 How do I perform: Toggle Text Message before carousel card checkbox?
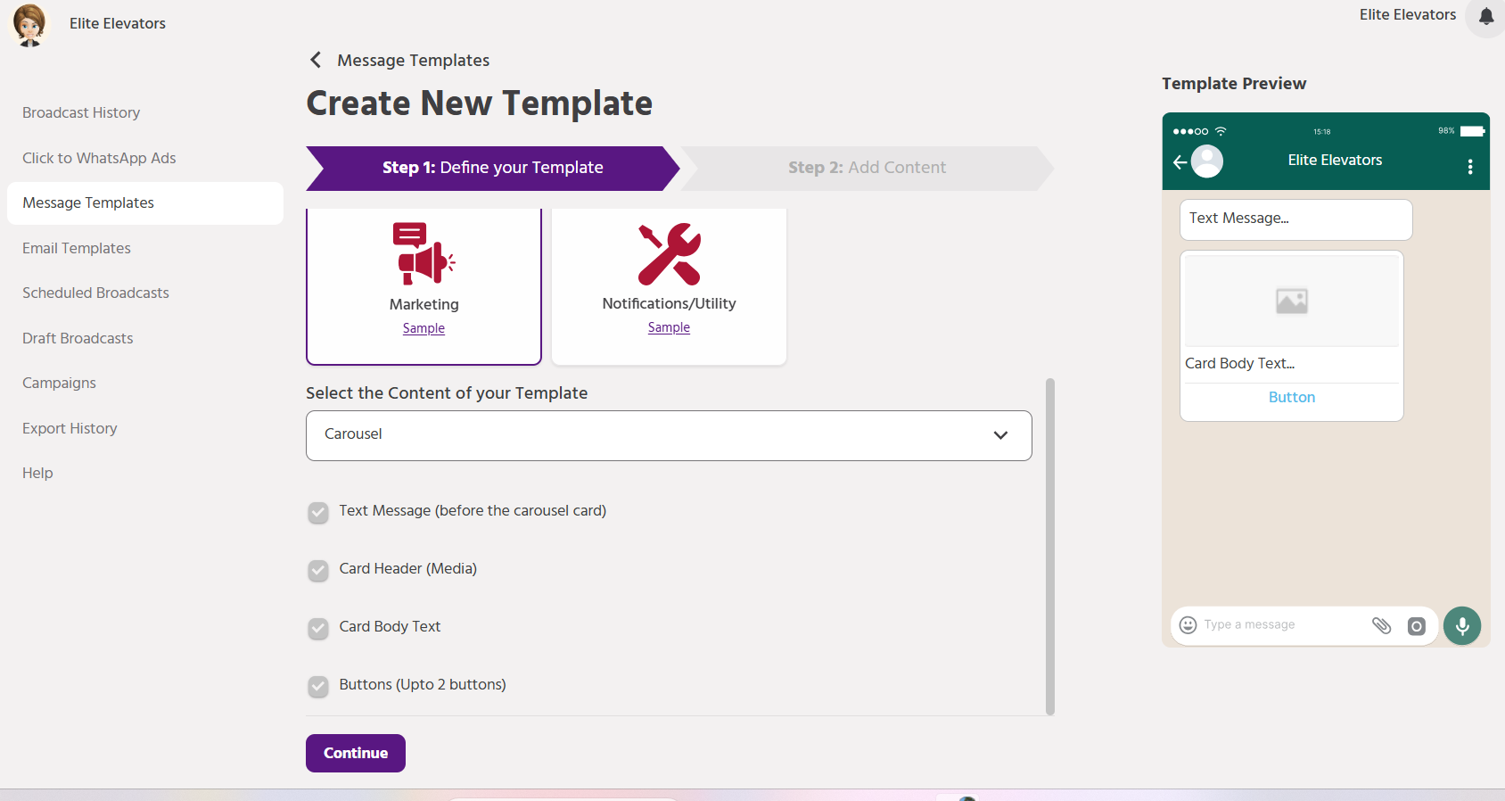[x=318, y=512]
